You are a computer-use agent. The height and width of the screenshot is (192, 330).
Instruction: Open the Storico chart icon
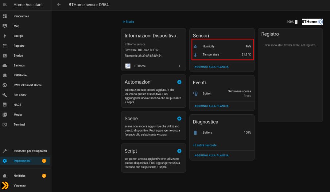click(x=5, y=55)
